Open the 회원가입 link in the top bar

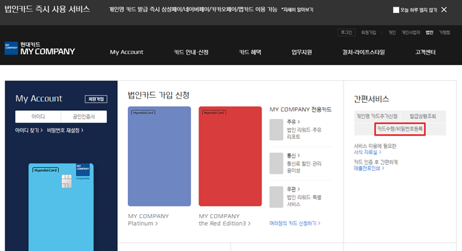(x=369, y=32)
